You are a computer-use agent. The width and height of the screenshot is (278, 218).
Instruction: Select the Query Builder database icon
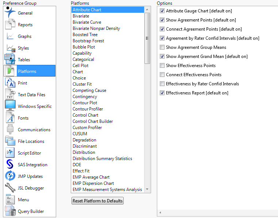coord(10,211)
